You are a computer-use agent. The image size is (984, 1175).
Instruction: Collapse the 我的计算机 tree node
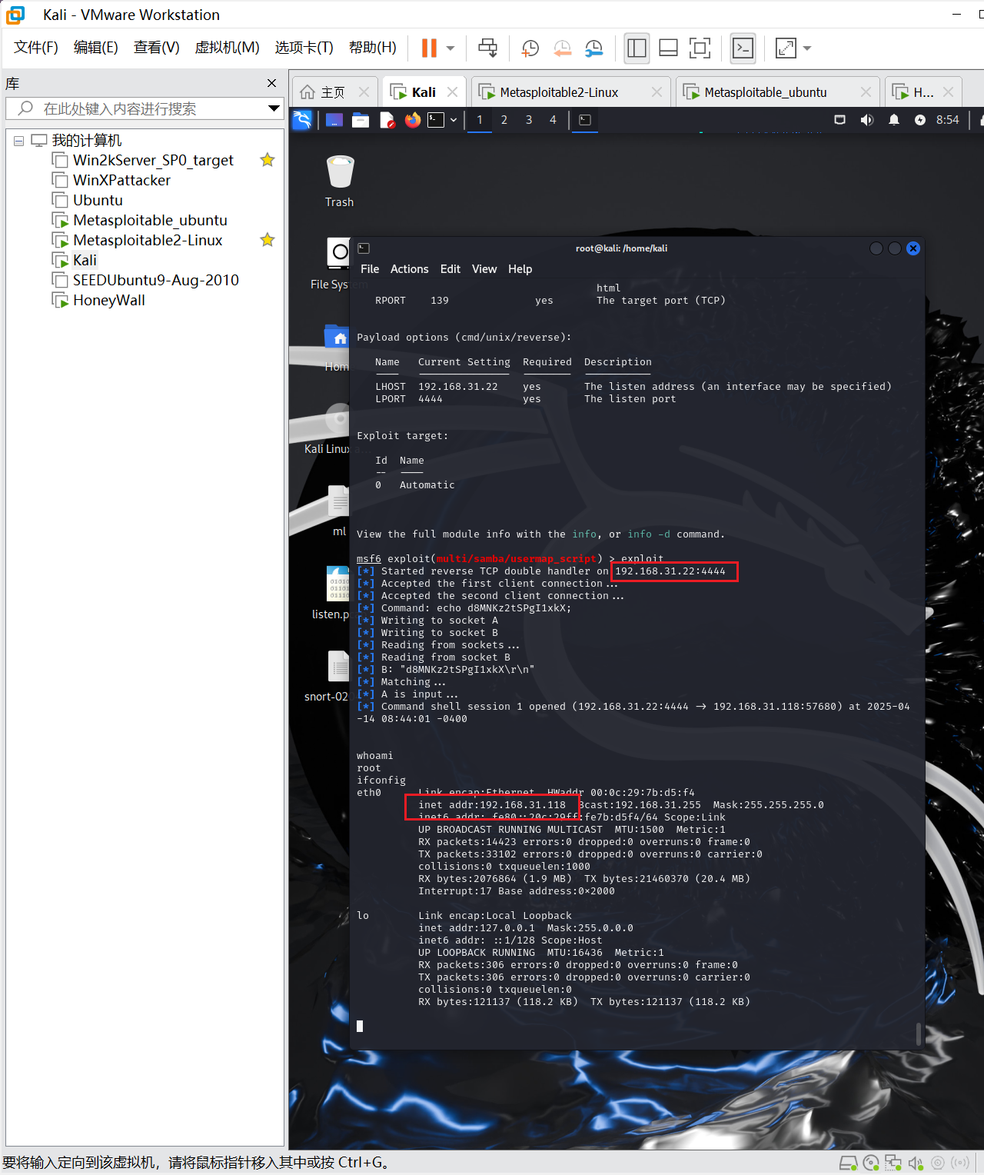pos(18,141)
